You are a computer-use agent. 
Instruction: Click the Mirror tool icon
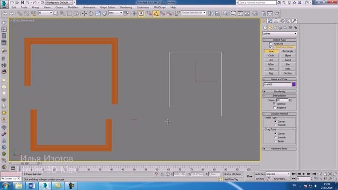[x=211, y=13]
